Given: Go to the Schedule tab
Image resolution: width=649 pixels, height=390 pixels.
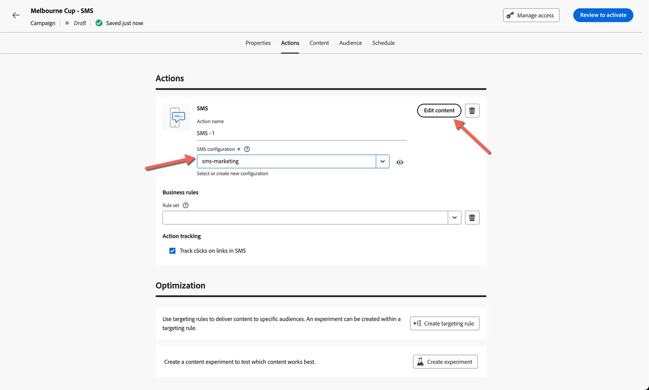Looking at the screenshot, I should click(x=384, y=43).
